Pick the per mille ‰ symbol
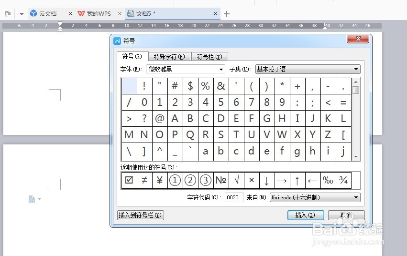The height and width of the screenshot is (256, 407). coord(328,180)
